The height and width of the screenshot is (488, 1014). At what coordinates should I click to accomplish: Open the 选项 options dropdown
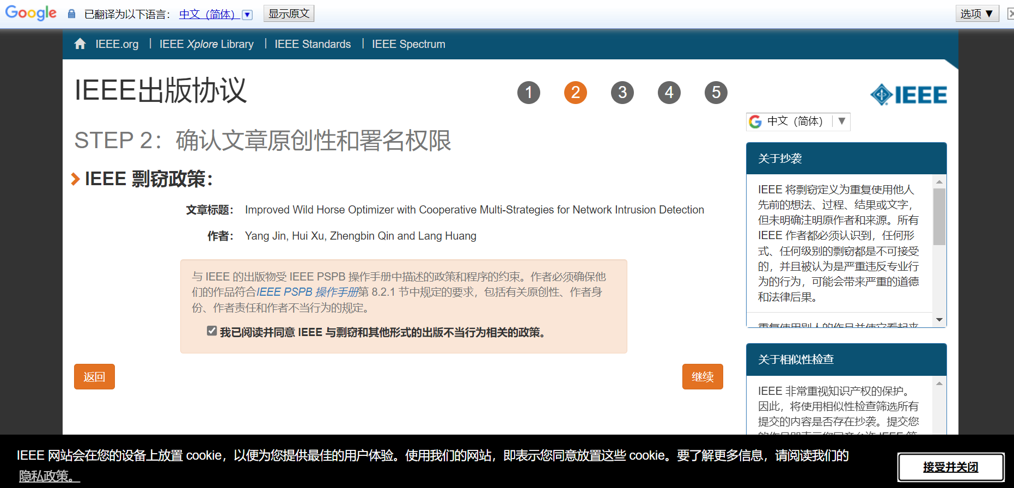pos(978,14)
